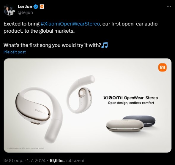Screen dimensions: 175x165
Task: Click the product image disclaimer footnote
Action: (26, 148)
